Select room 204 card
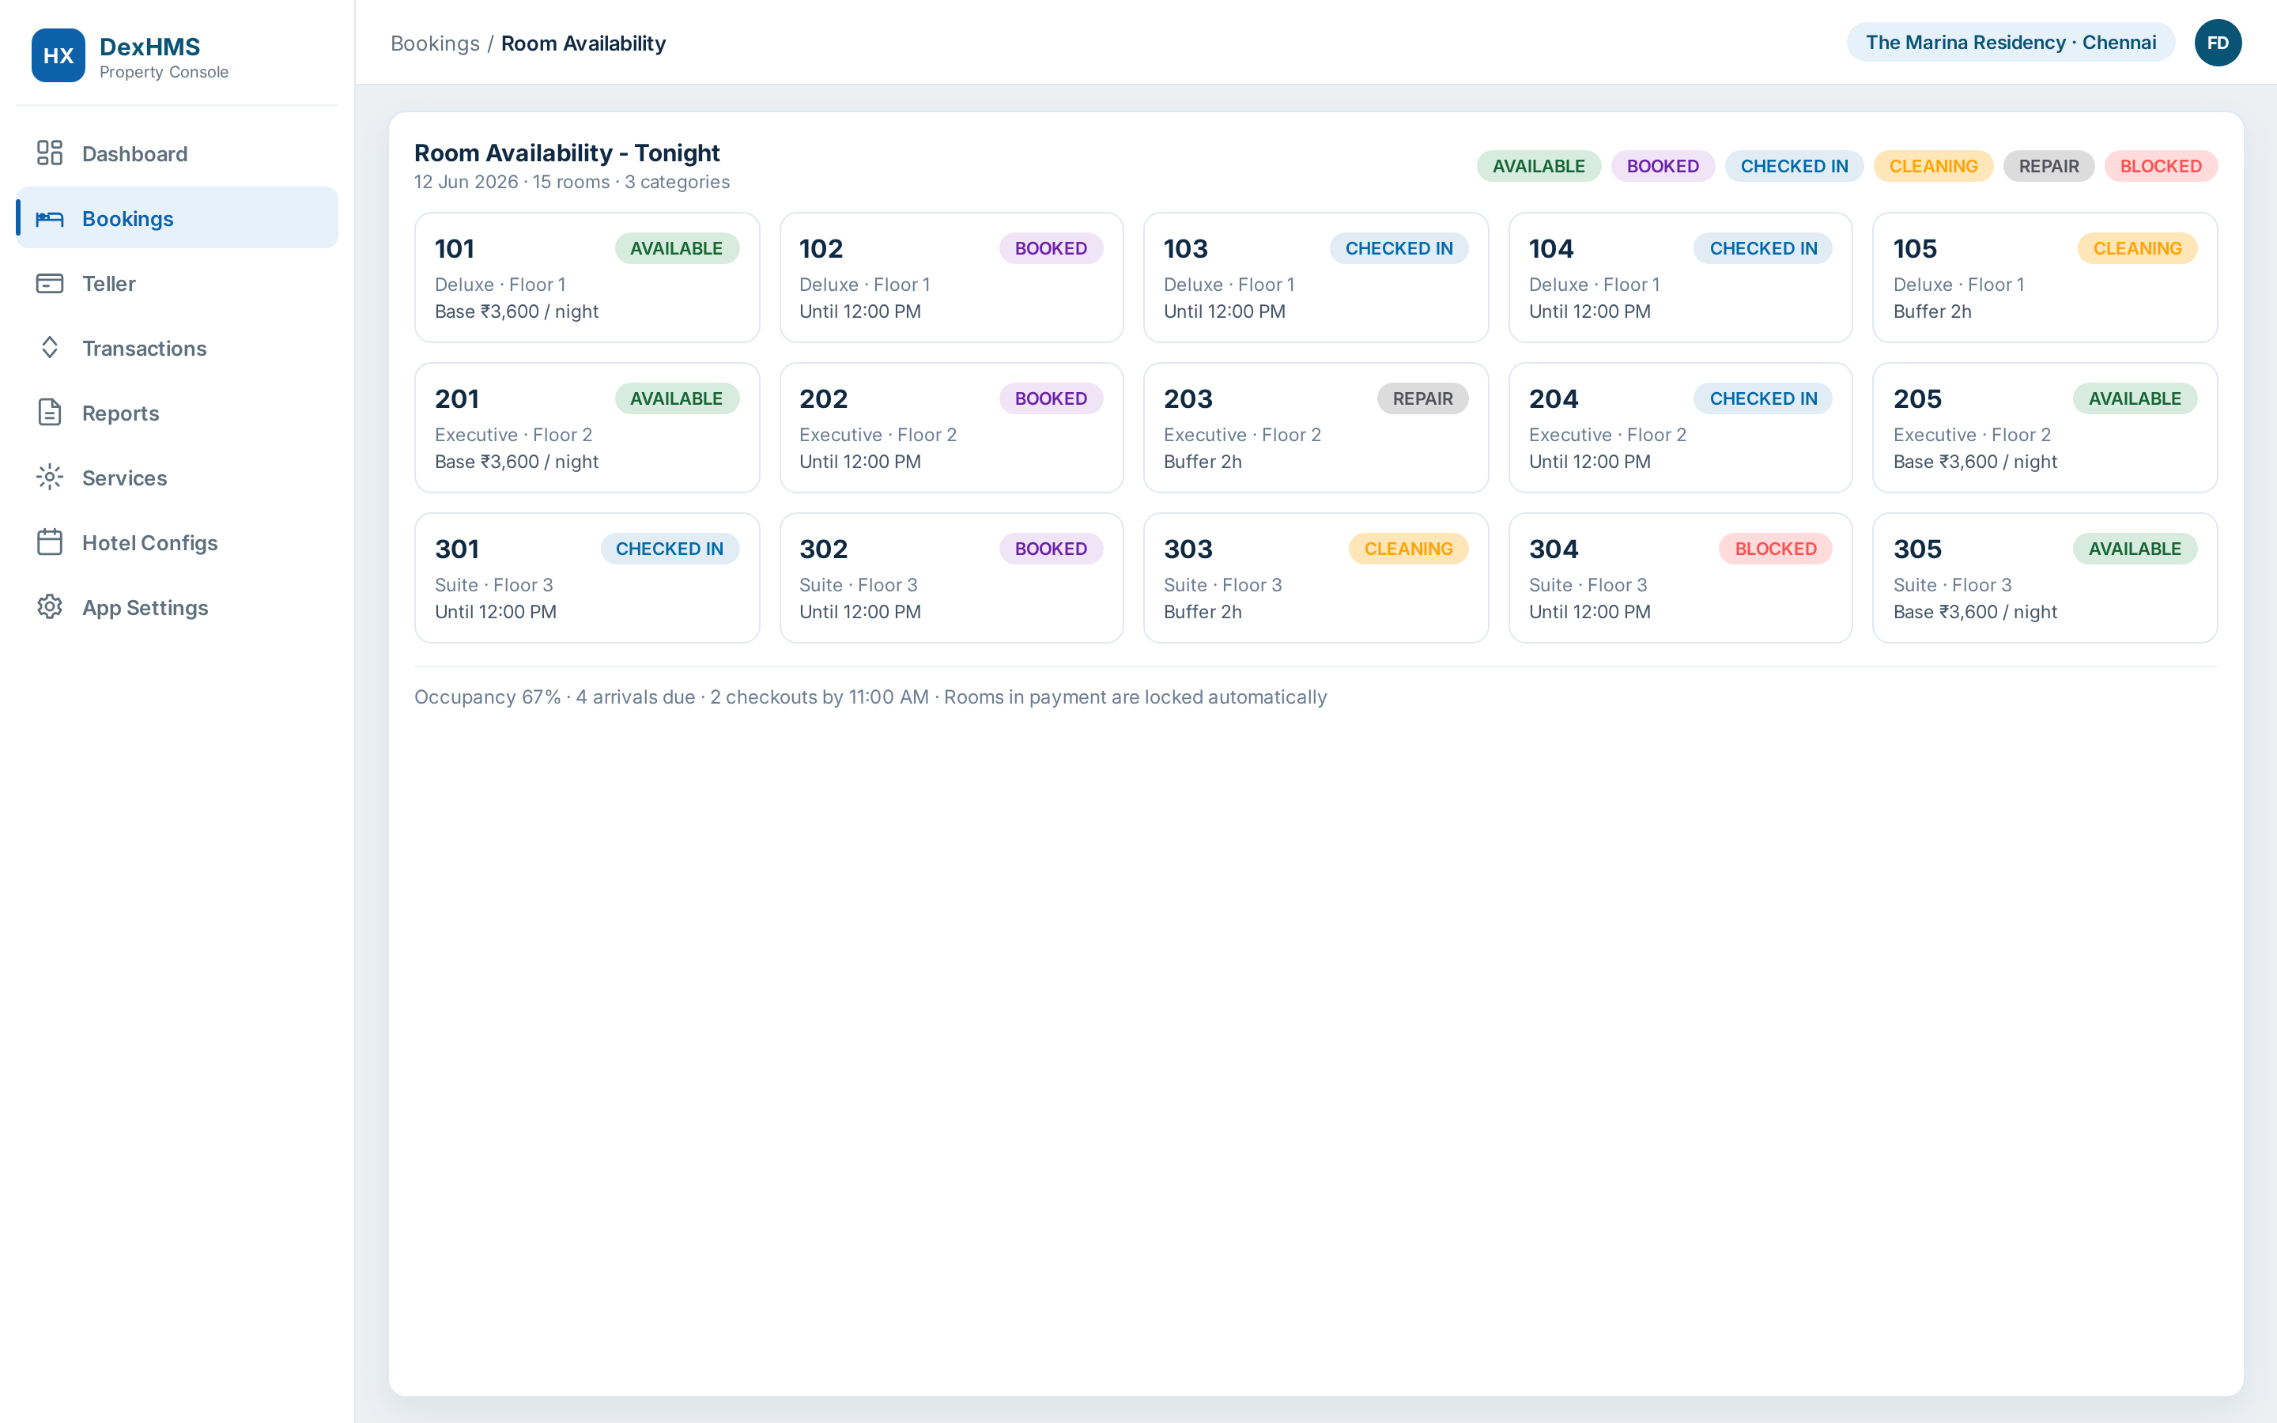 coord(1680,428)
